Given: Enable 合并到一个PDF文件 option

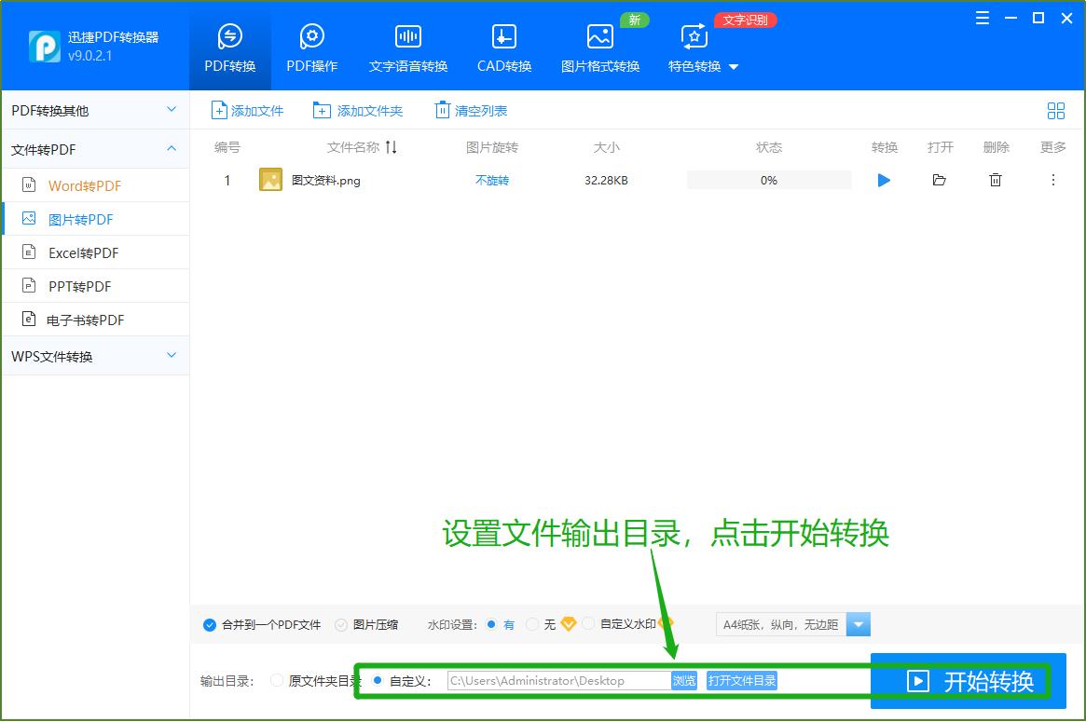Looking at the screenshot, I should click(x=209, y=624).
